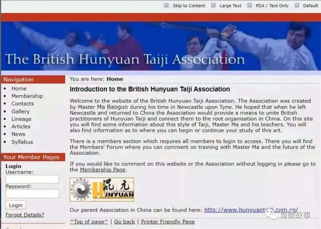Screen dimensions: 321x229
Task: Click the Your Member Pages header
Action: pyautogui.click(x=33, y=157)
